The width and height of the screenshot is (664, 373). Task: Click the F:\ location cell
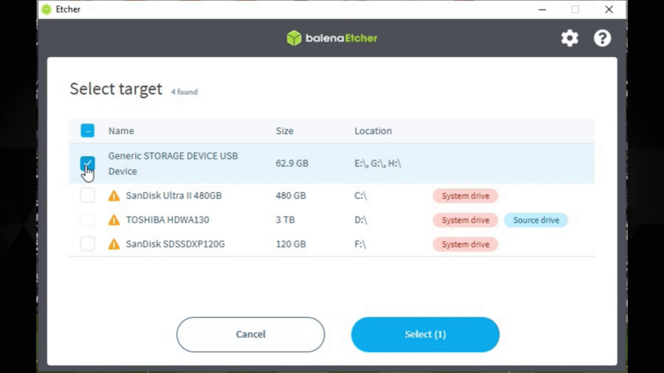tap(360, 243)
